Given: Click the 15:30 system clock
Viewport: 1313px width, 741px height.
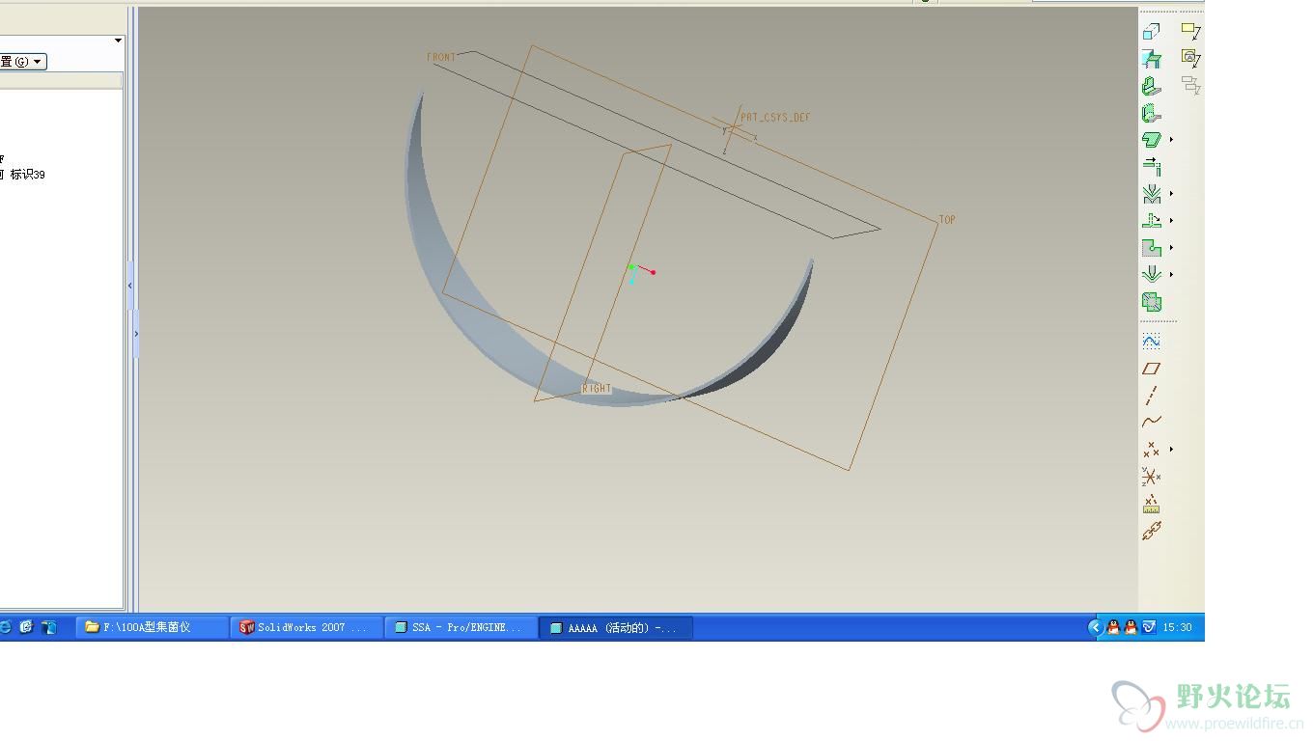Looking at the screenshot, I should 1177,627.
